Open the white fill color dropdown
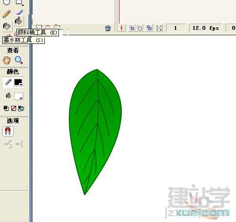Image resolution: width=236 pixels, height=222 pixels. pyautogui.click(x=18, y=96)
